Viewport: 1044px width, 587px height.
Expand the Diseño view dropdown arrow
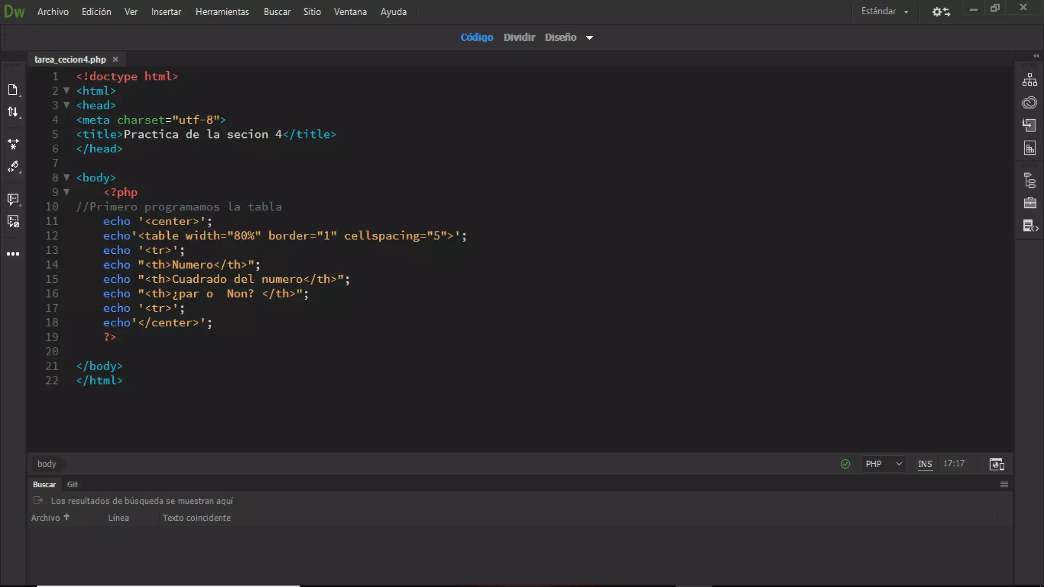(x=590, y=38)
